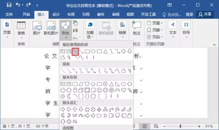219x130 pixels.
Task: Select the highlighted line shape in recent shapes
Action: pyautogui.click(x=75, y=51)
